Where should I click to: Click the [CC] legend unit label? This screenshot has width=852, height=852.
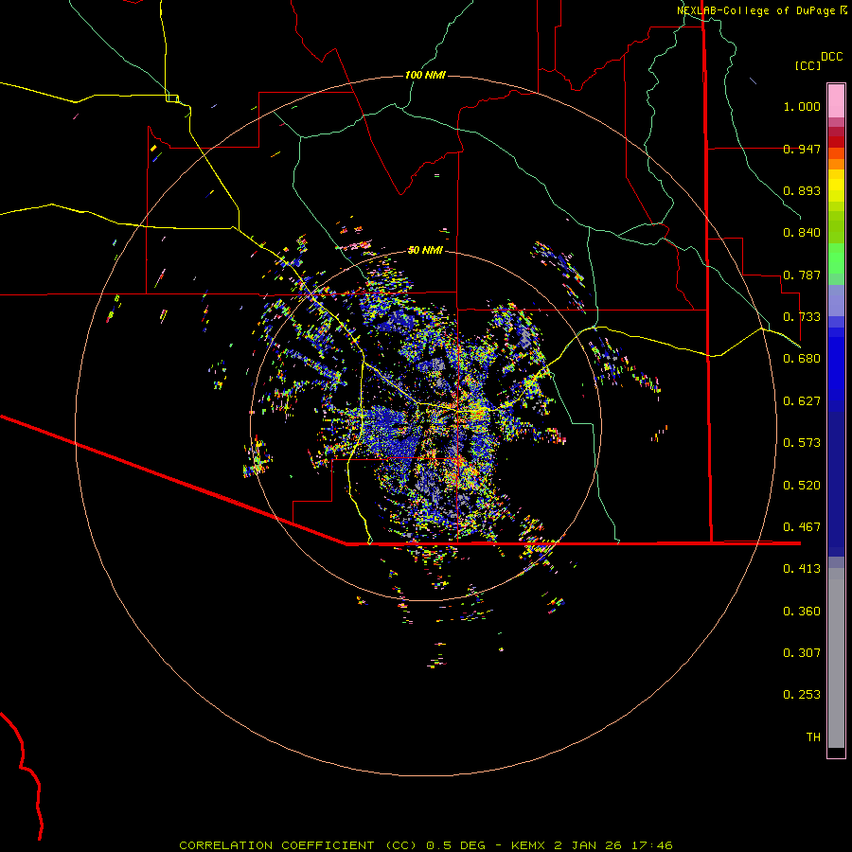click(808, 65)
